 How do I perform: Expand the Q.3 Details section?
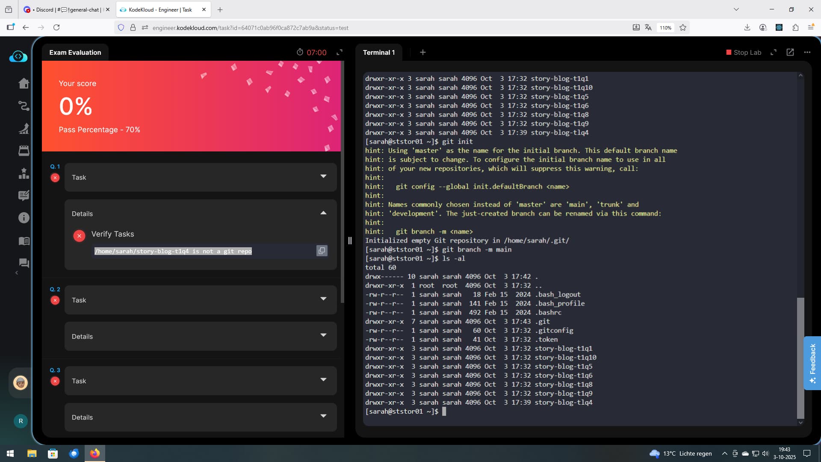click(323, 416)
